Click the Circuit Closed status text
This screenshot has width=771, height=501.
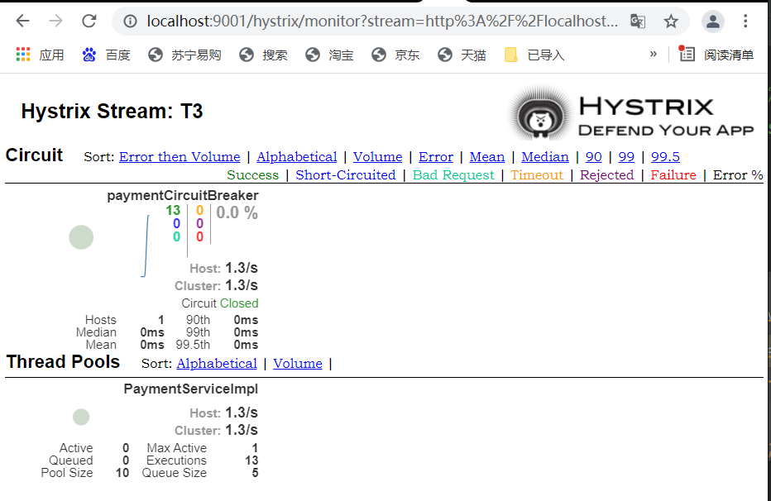[x=220, y=303]
